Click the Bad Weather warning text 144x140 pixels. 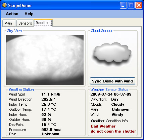click(103, 126)
